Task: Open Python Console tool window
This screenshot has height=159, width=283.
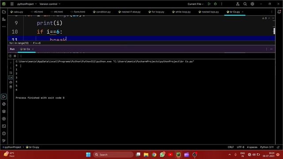Action: click(x=4, y=104)
